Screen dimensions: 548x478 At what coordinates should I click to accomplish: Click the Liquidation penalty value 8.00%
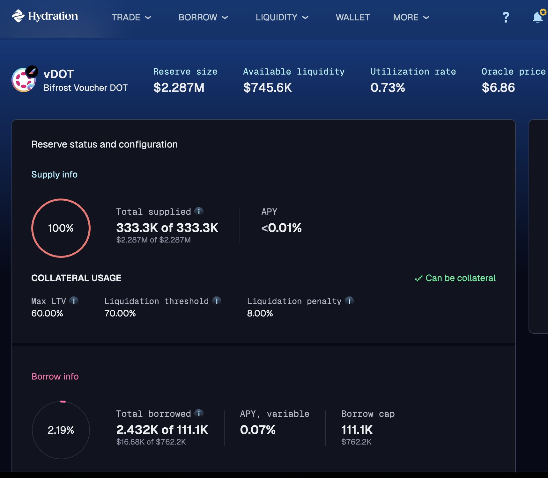[260, 313]
